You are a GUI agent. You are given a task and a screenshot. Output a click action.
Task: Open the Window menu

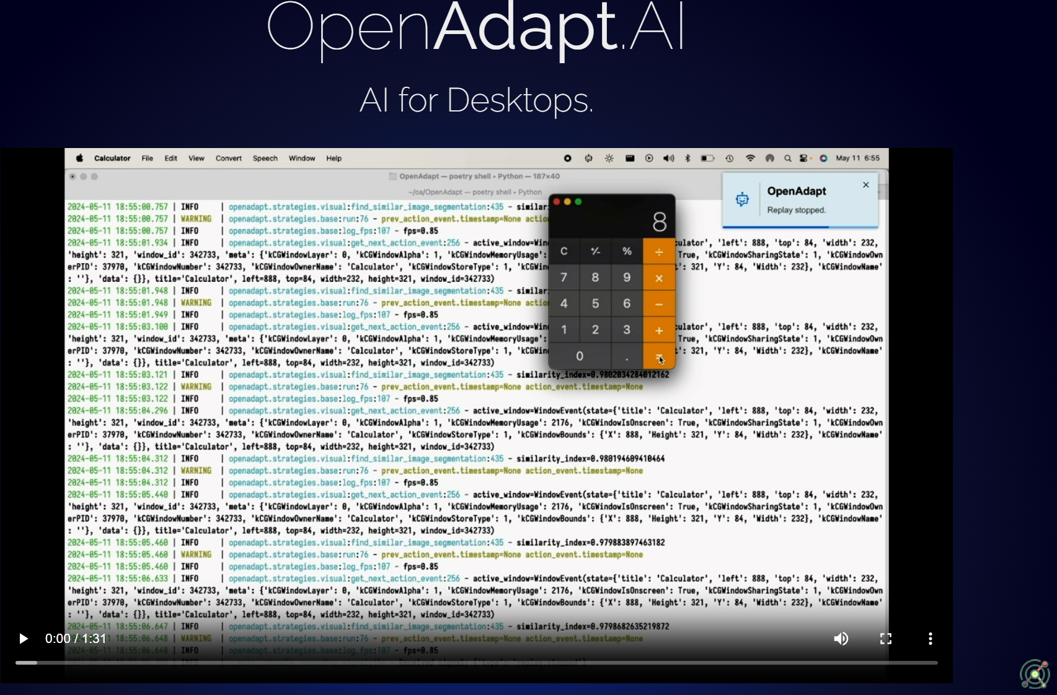coord(302,159)
